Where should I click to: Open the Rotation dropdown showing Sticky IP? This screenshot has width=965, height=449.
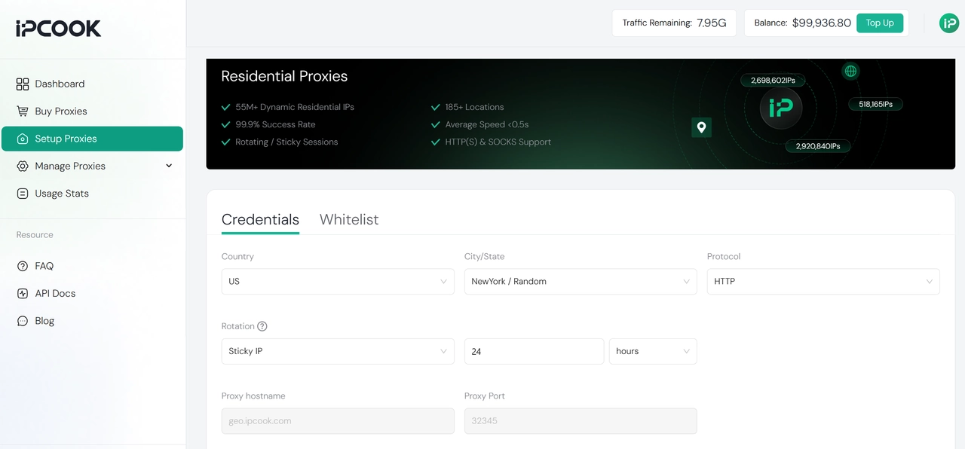pos(337,351)
